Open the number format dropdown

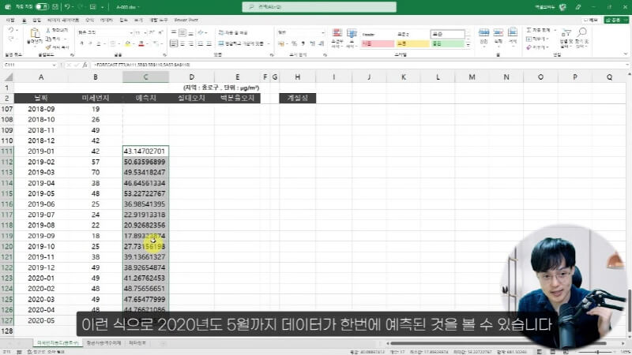coord(323,32)
